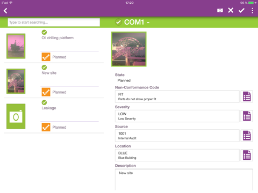
Task: Tap the Leakage camera placeholder image
Action: tap(16, 116)
